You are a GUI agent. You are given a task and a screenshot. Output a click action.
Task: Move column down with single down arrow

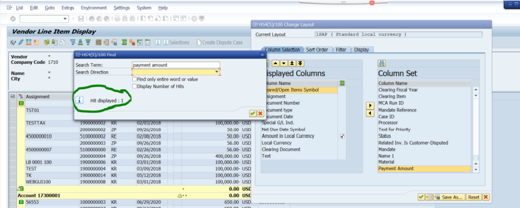[x=284, y=63]
